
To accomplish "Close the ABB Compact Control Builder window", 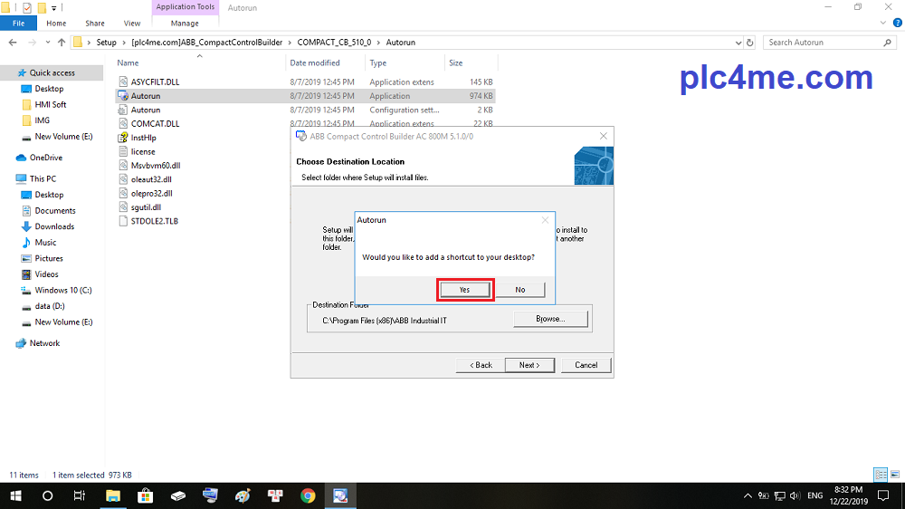I will click(603, 137).
